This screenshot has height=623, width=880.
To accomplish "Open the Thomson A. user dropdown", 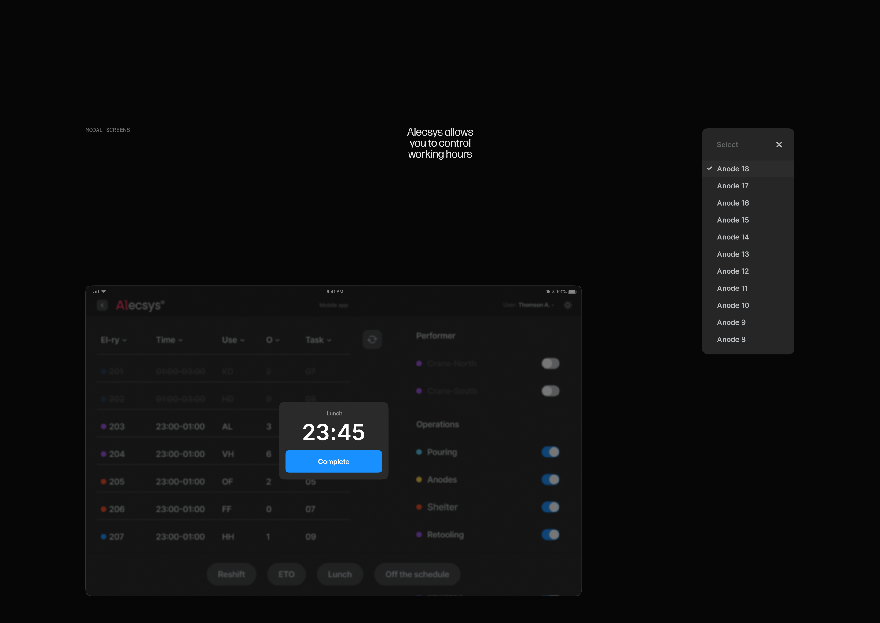I will (535, 305).
